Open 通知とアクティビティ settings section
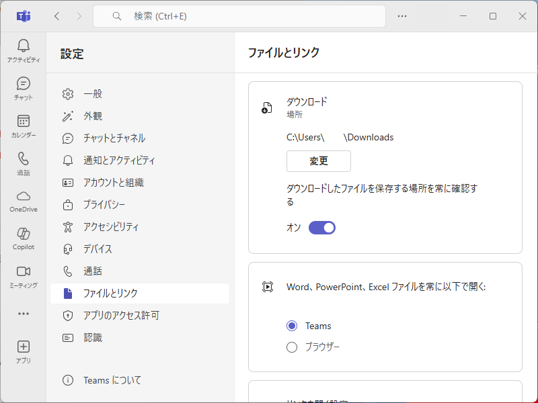This screenshot has width=538, height=403. (x=119, y=161)
